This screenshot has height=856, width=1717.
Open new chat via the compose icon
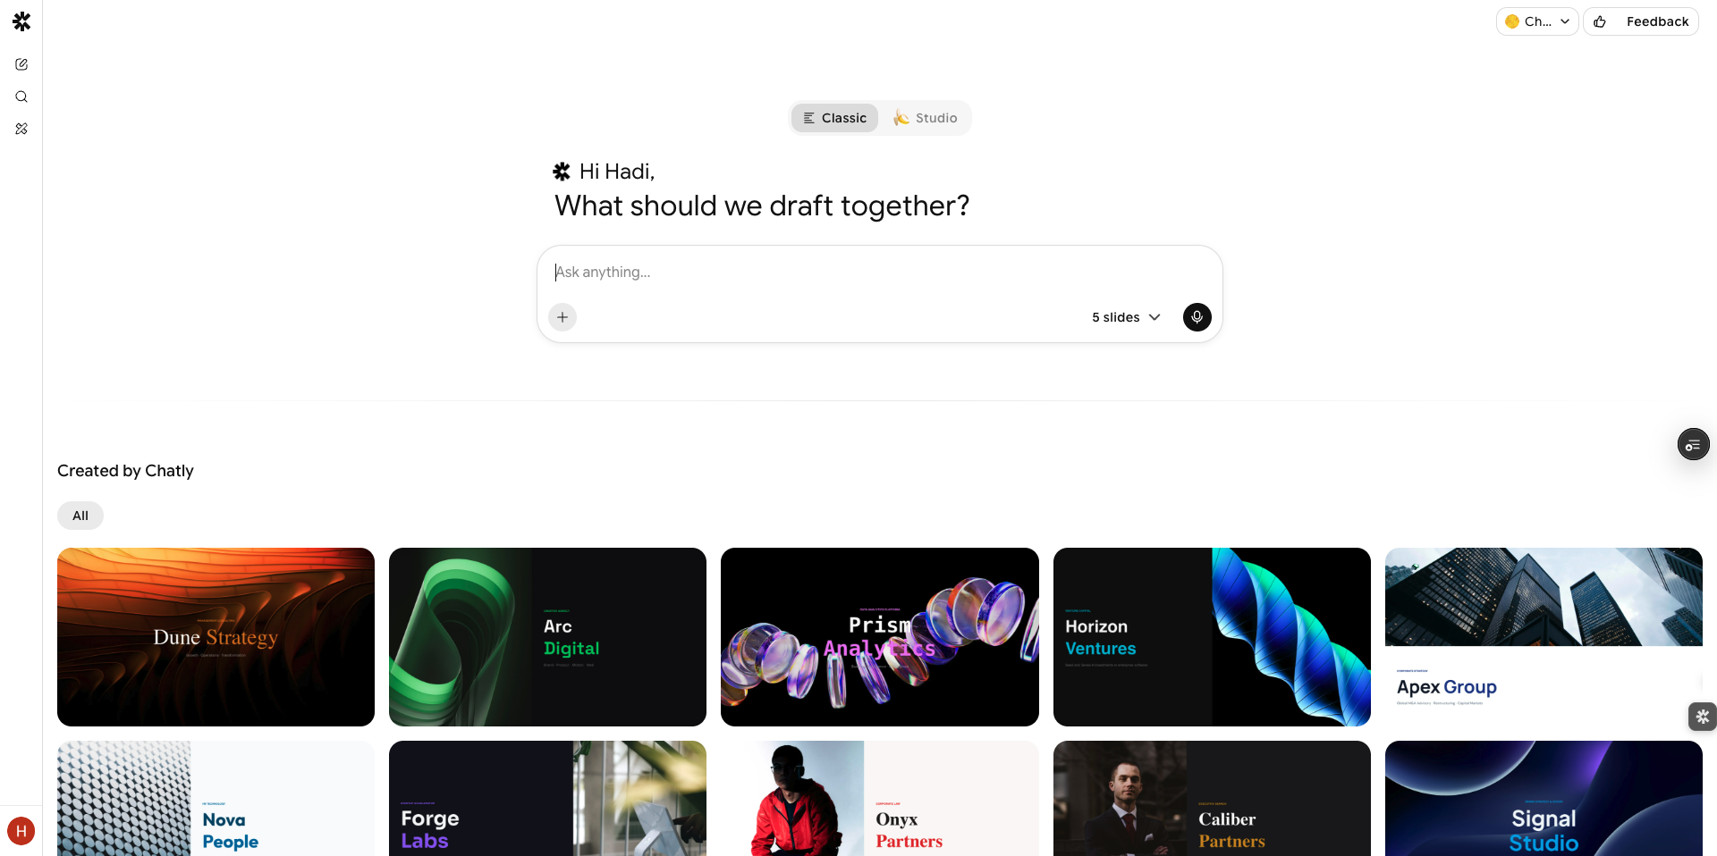(x=21, y=64)
